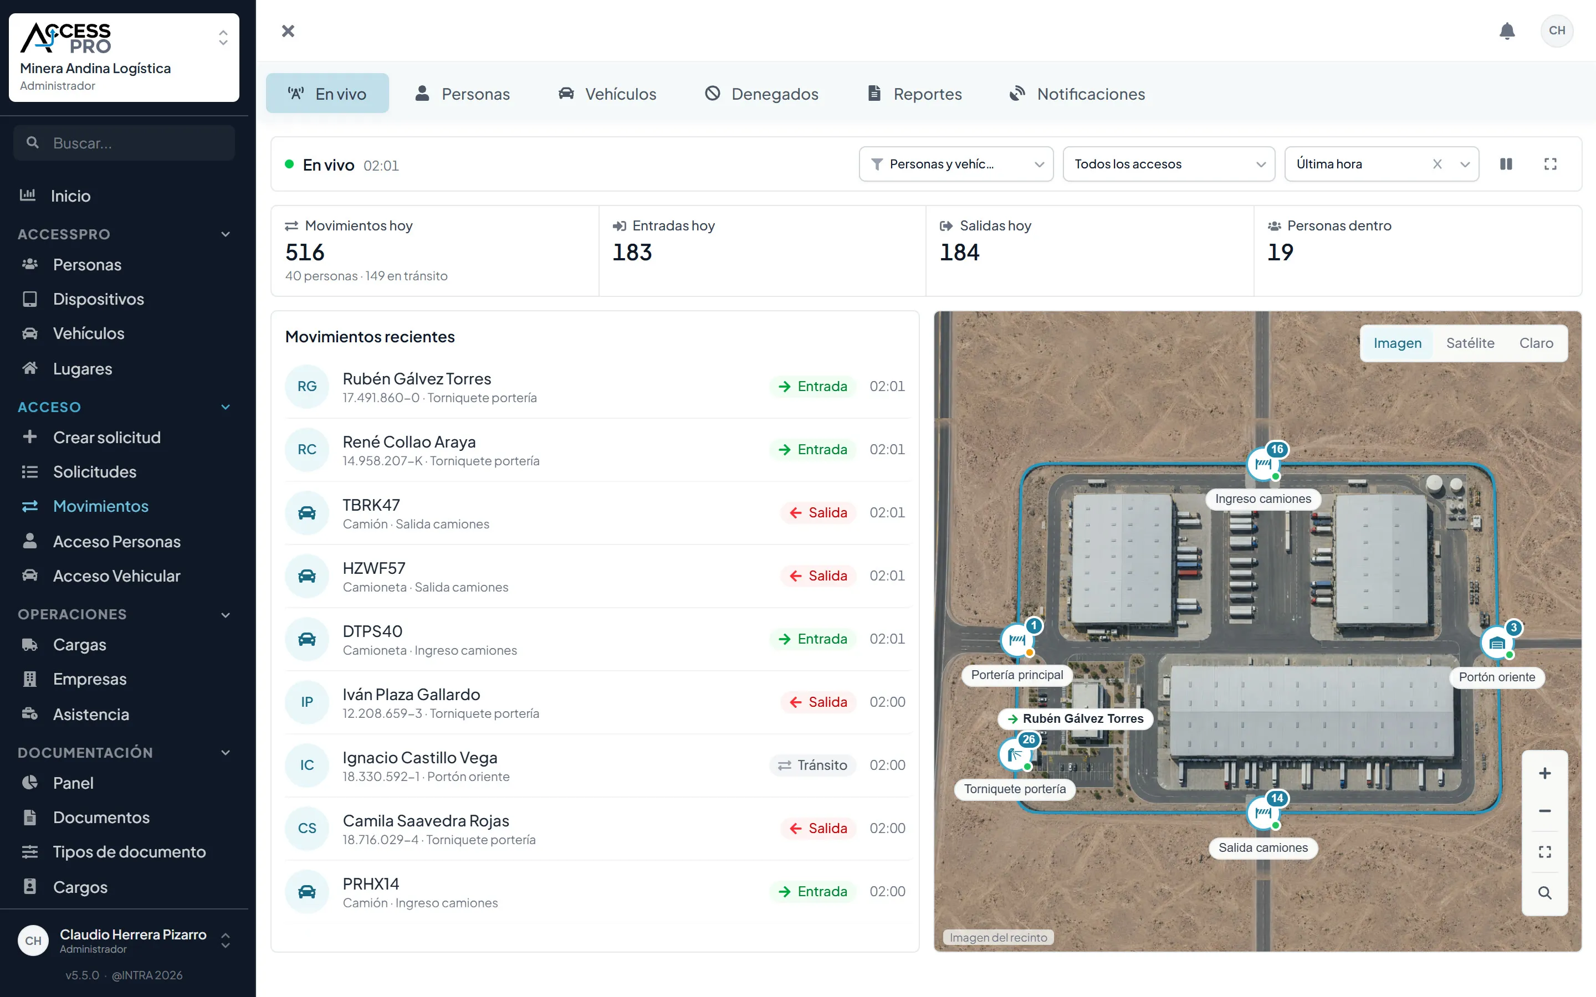1596x997 pixels.
Task: Collapse the OPERACIONES sidebar section
Action: (x=226, y=615)
